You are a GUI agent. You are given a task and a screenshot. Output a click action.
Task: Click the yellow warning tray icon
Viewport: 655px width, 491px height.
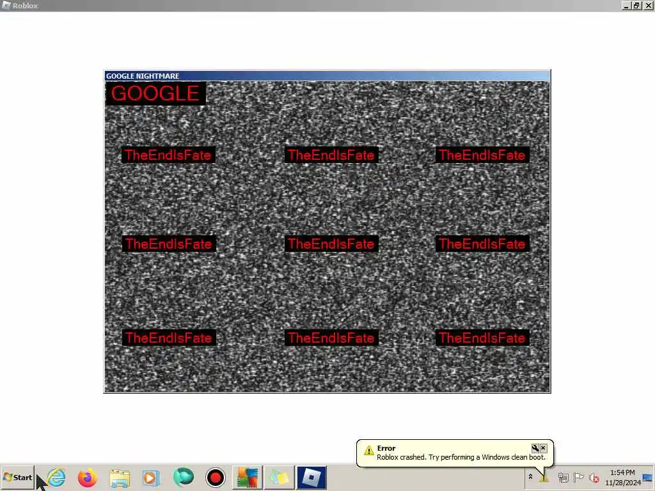click(544, 477)
